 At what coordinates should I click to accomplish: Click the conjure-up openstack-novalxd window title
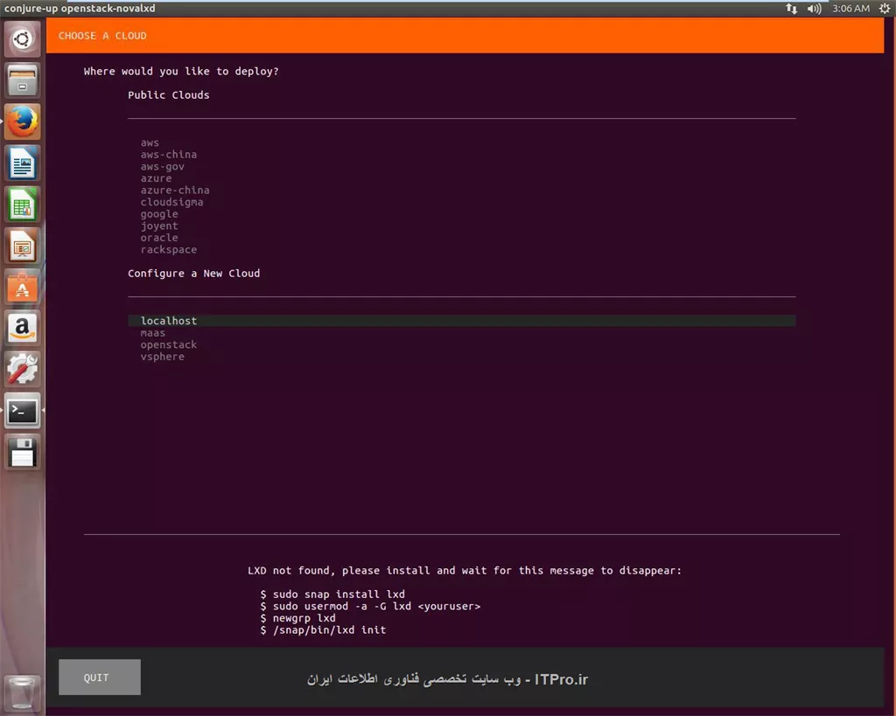(80, 8)
